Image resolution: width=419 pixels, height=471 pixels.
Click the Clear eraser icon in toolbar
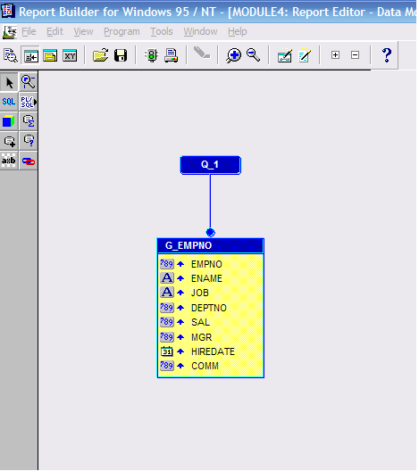tap(202, 53)
